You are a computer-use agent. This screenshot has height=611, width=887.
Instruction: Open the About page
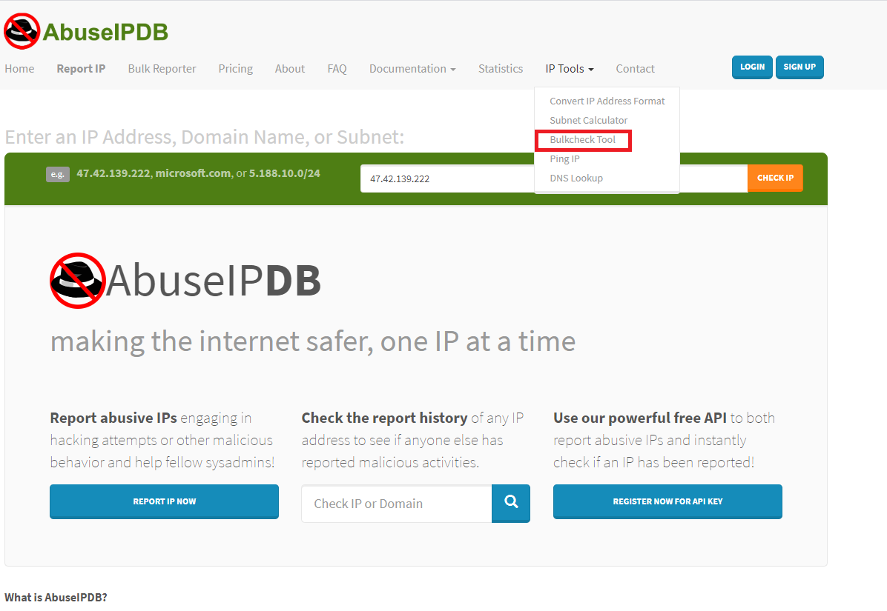(290, 68)
